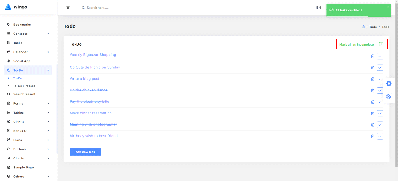Click the hamburger menu toggle icon
398x181 pixels.
coord(68,8)
